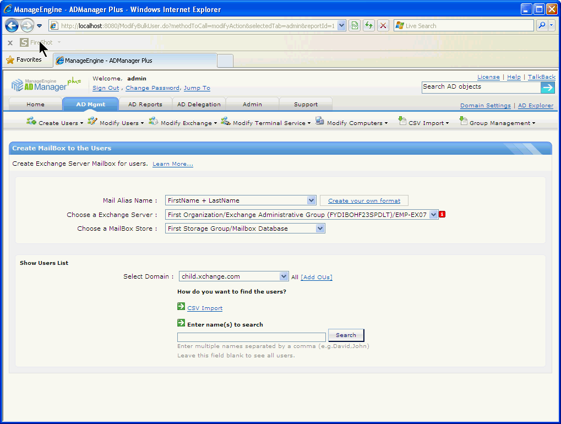Open search provider options dropdown arrow
Screen dimensions: 561x424
tap(551, 25)
